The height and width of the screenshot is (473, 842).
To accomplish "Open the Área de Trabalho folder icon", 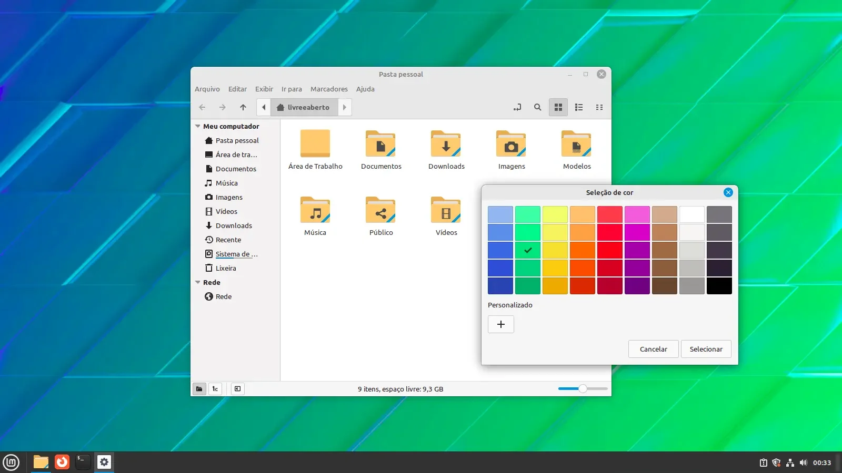I will coord(315,143).
